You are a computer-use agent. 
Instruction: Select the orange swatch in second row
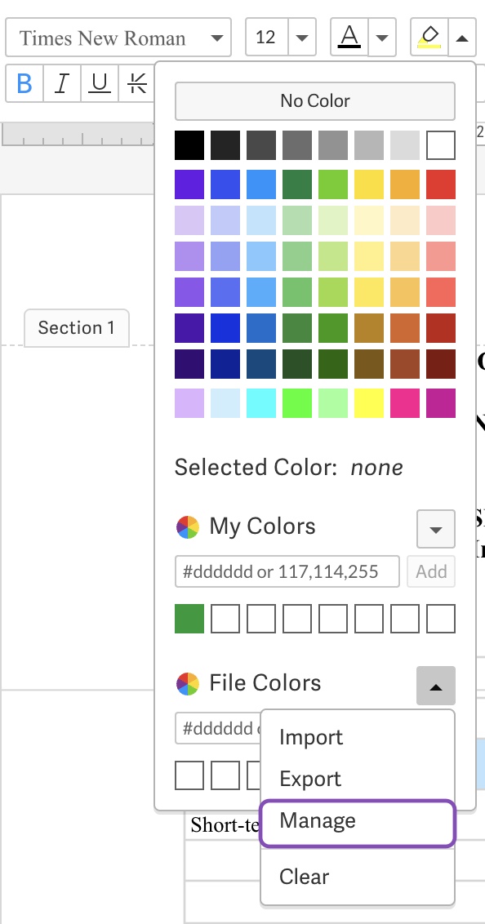tap(405, 184)
